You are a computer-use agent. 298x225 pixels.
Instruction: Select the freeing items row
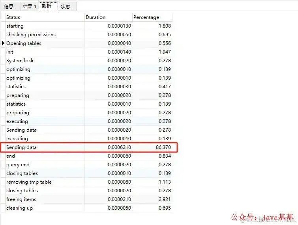click(89, 199)
